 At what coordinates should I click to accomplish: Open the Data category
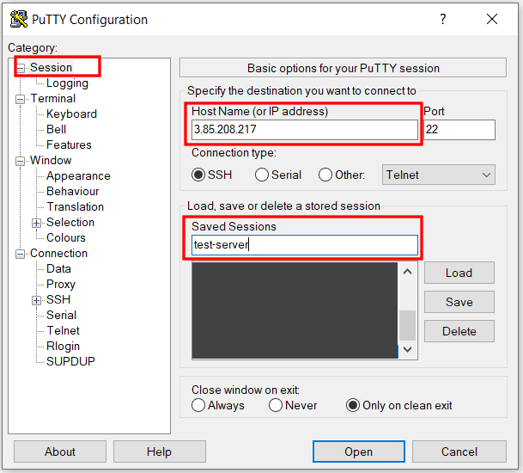click(x=58, y=268)
